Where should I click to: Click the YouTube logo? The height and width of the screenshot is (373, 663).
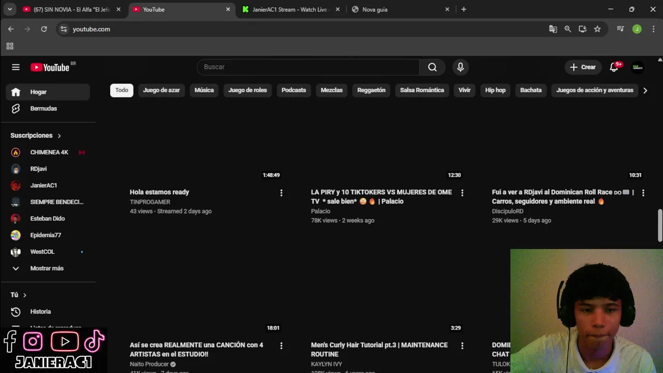(50, 67)
